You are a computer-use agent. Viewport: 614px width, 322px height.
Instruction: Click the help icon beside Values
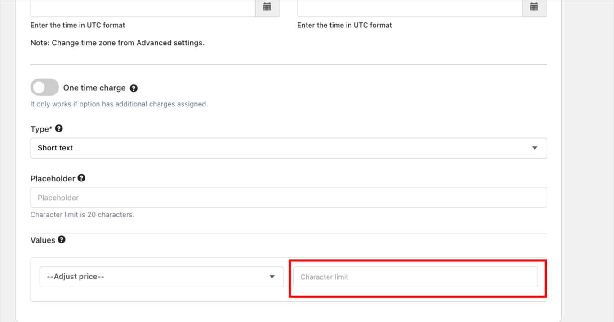pyautogui.click(x=62, y=239)
